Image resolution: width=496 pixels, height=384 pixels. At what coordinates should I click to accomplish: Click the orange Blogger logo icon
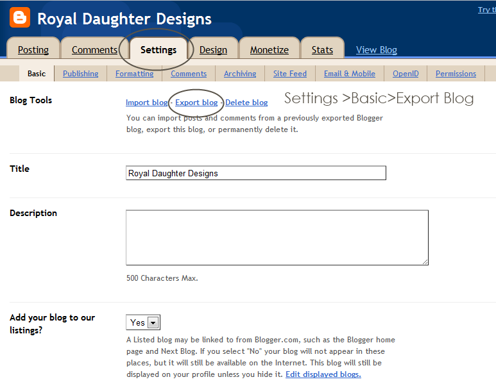20,18
